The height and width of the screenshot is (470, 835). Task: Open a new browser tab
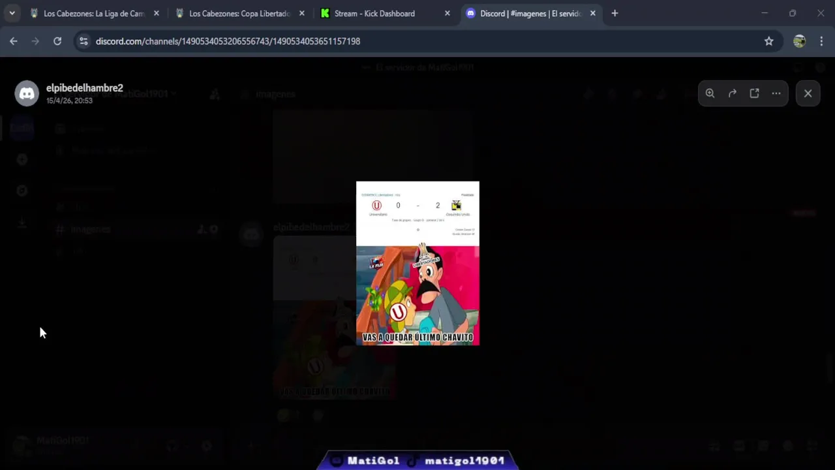[x=615, y=13]
